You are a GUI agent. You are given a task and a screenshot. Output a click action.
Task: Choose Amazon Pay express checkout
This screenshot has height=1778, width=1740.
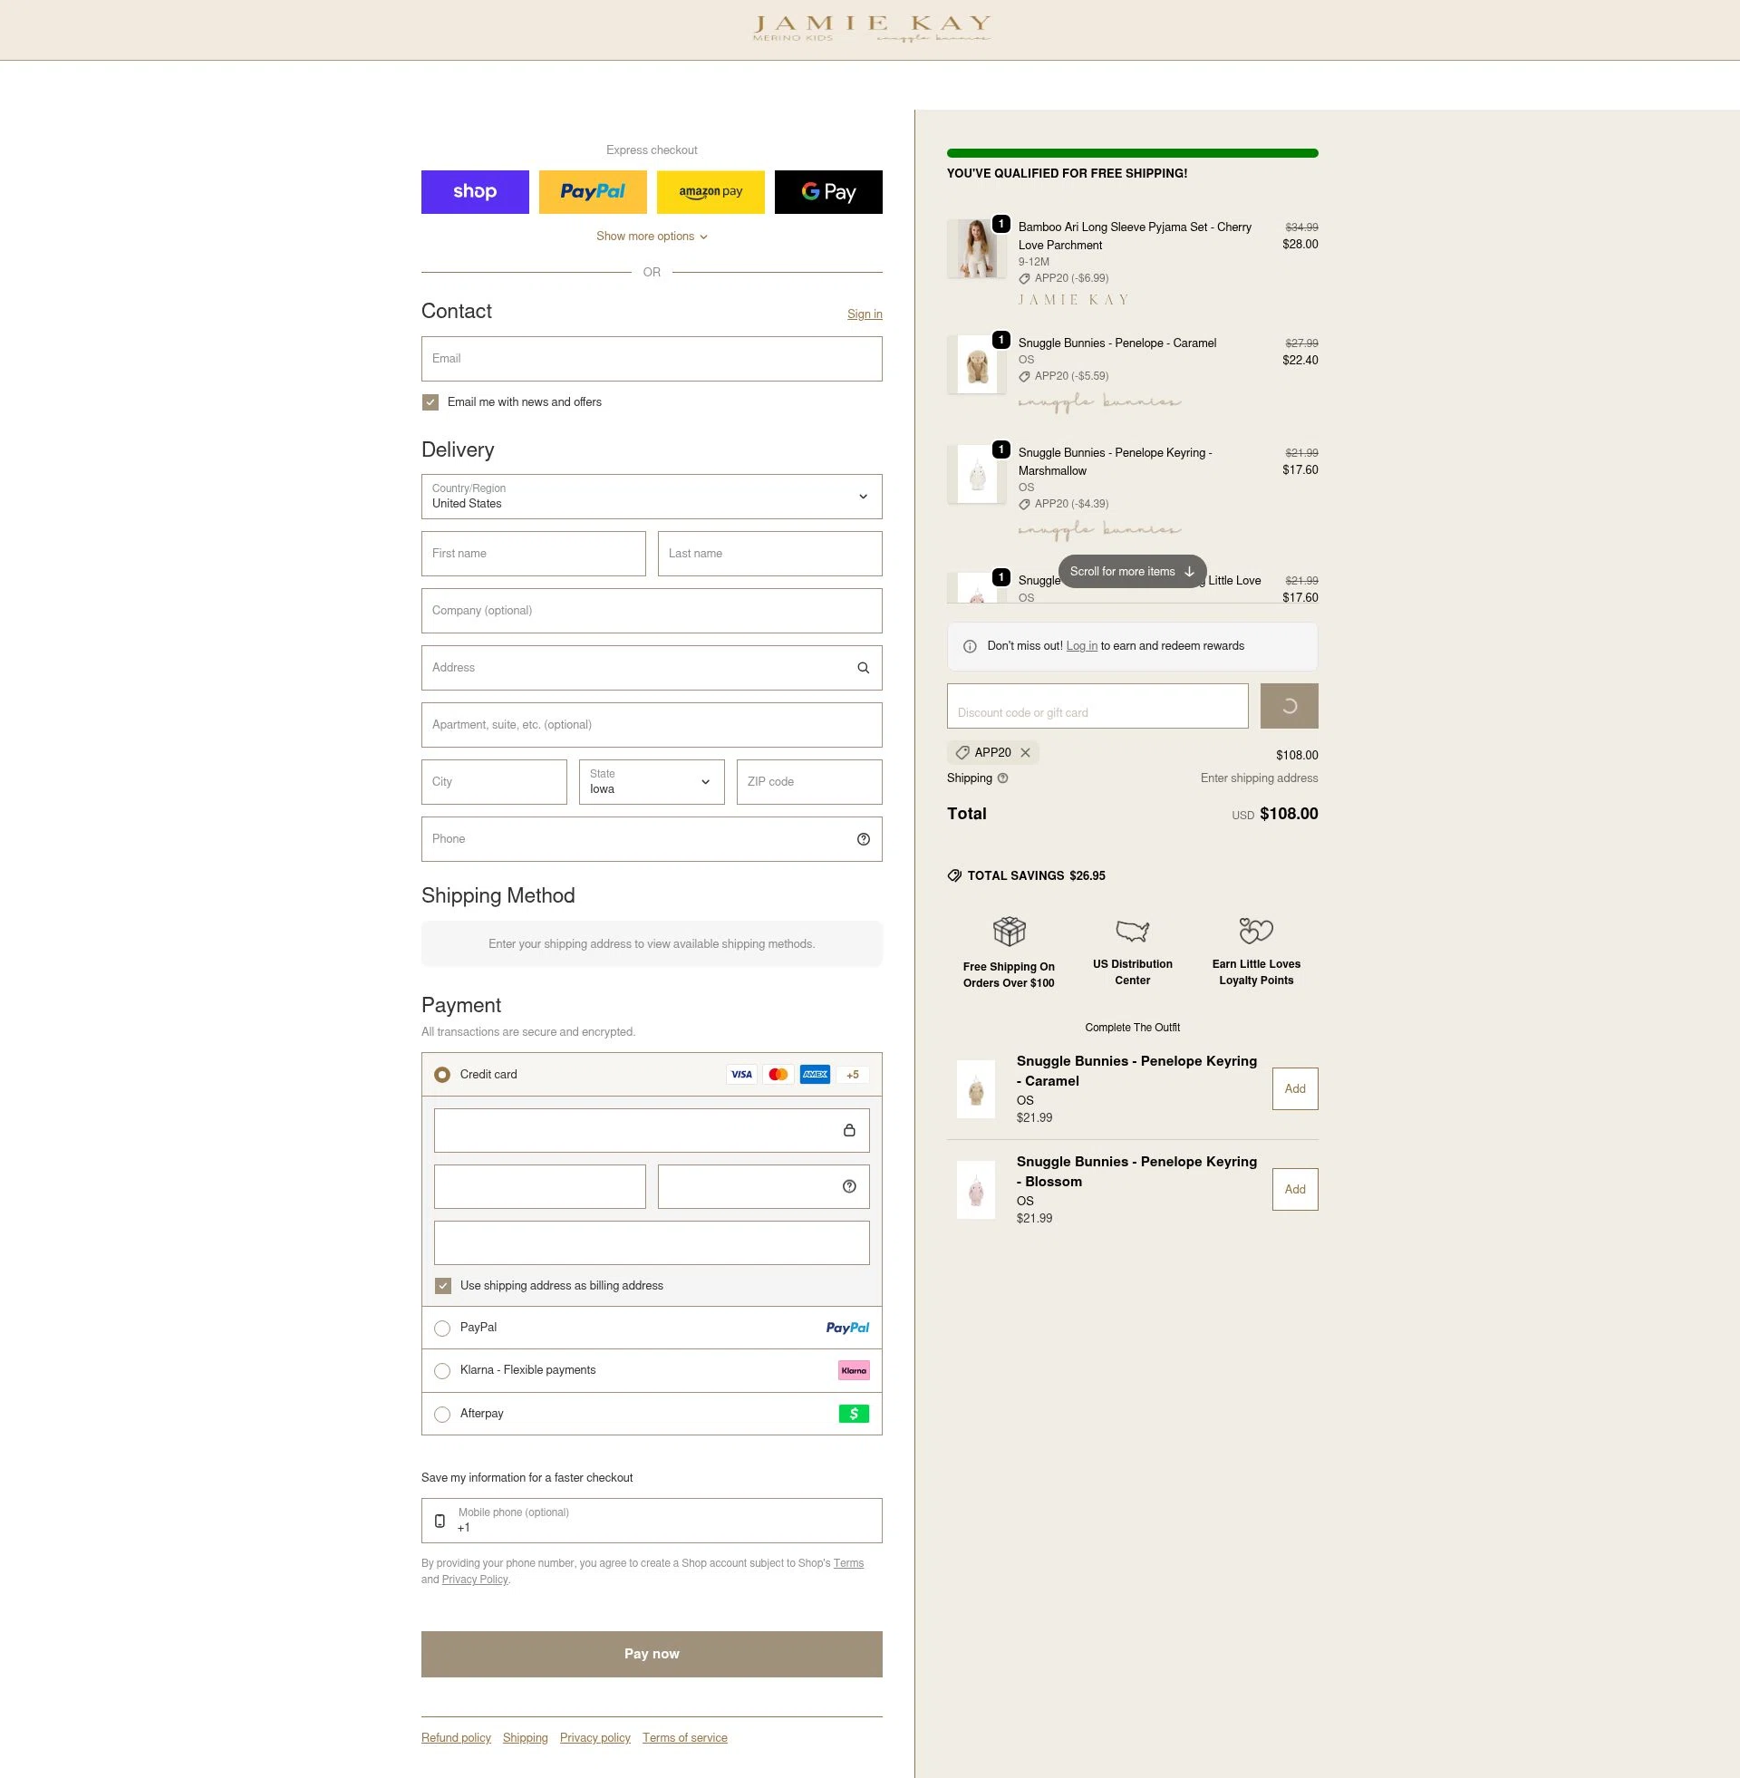tap(710, 192)
